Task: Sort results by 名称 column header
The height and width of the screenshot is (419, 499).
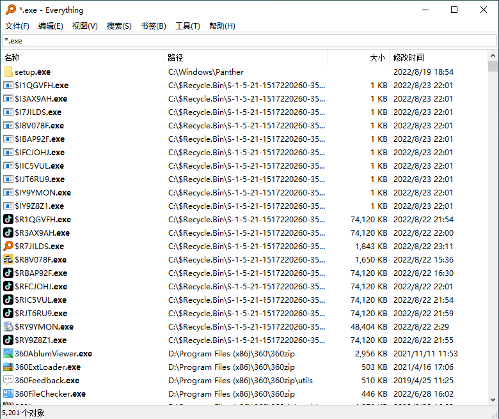Action: tap(83, 57)
